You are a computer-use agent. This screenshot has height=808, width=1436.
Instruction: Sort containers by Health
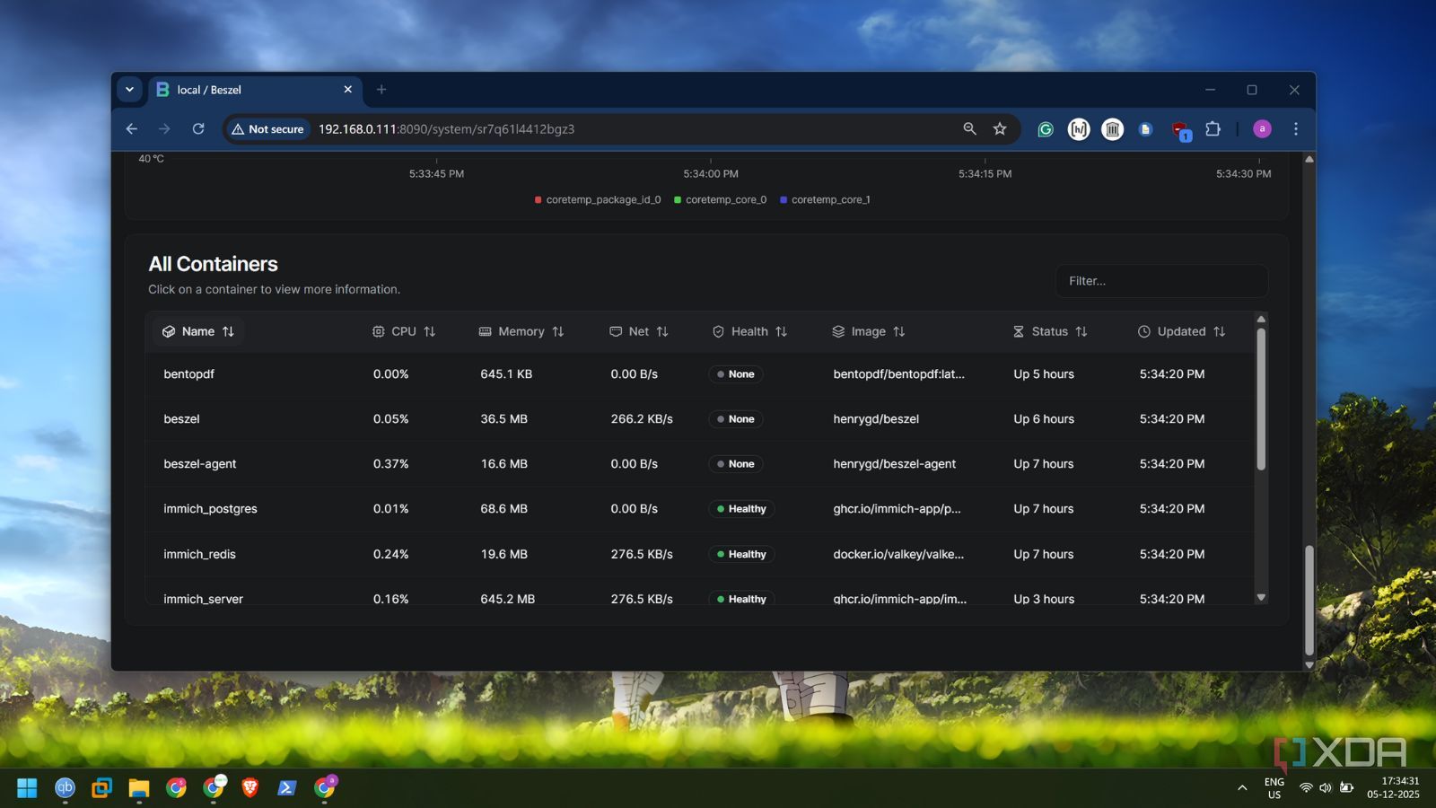749,331
